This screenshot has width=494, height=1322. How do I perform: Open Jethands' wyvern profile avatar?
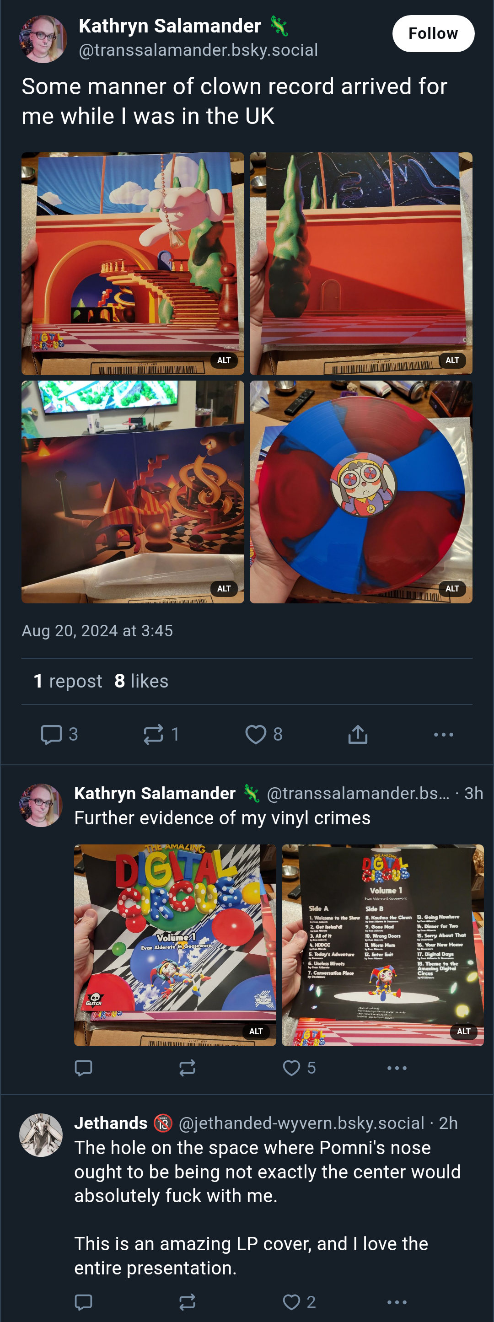click(41, 1135)
